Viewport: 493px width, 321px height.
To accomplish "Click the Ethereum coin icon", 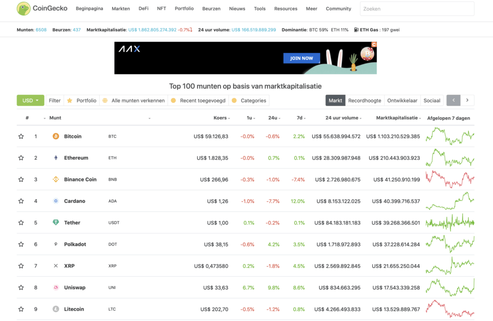I will pyautogui.click(x=55, y=158).
